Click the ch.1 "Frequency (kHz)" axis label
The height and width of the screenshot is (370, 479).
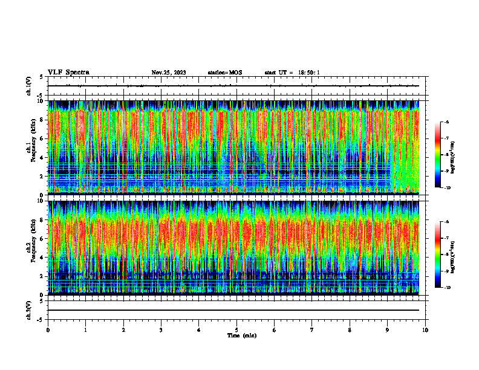tap(33, 140)
